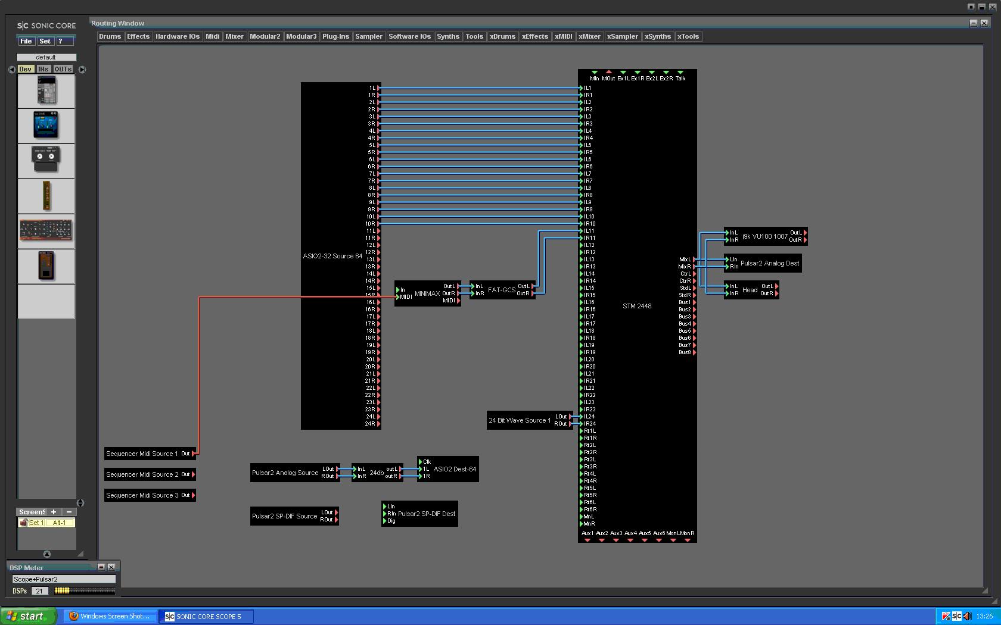1001x625 pixels.
Task: Select the Alt-1 shortcut of Set 1
Action: [x=60, y=523]
